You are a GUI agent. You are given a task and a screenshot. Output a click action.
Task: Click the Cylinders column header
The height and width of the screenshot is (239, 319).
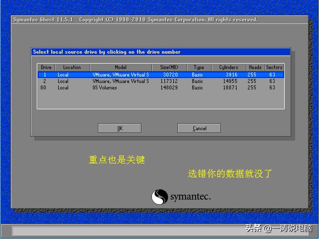(x=229, y=67)
